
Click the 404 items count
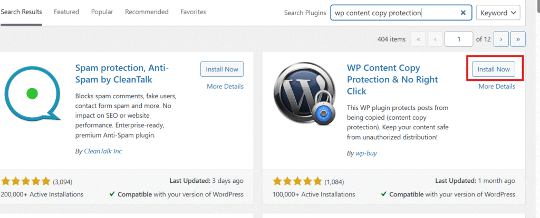coord(392,39)
